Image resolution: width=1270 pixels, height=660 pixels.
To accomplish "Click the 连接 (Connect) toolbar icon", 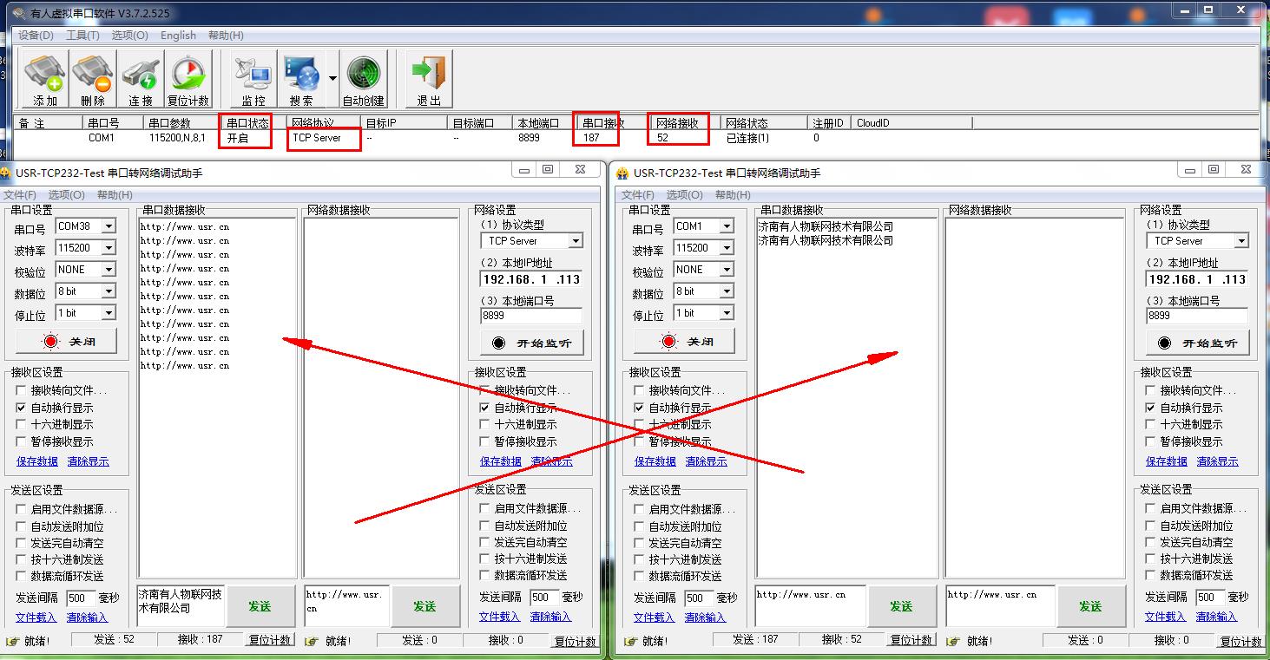I will (141, 80).
